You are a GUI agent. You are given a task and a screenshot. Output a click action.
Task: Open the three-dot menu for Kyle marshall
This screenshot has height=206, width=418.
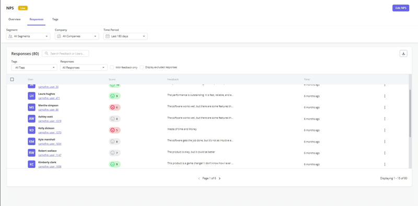tap(385, 141)
